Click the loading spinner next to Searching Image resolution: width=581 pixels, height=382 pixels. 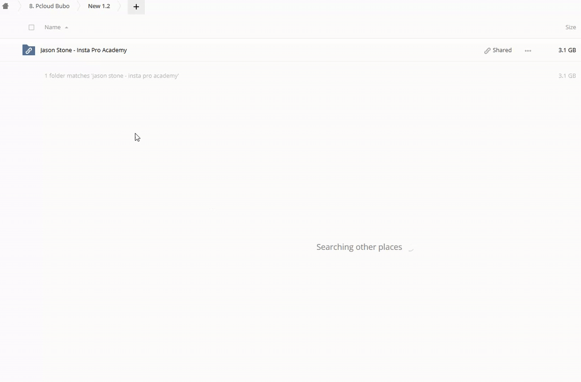point(411,248)
